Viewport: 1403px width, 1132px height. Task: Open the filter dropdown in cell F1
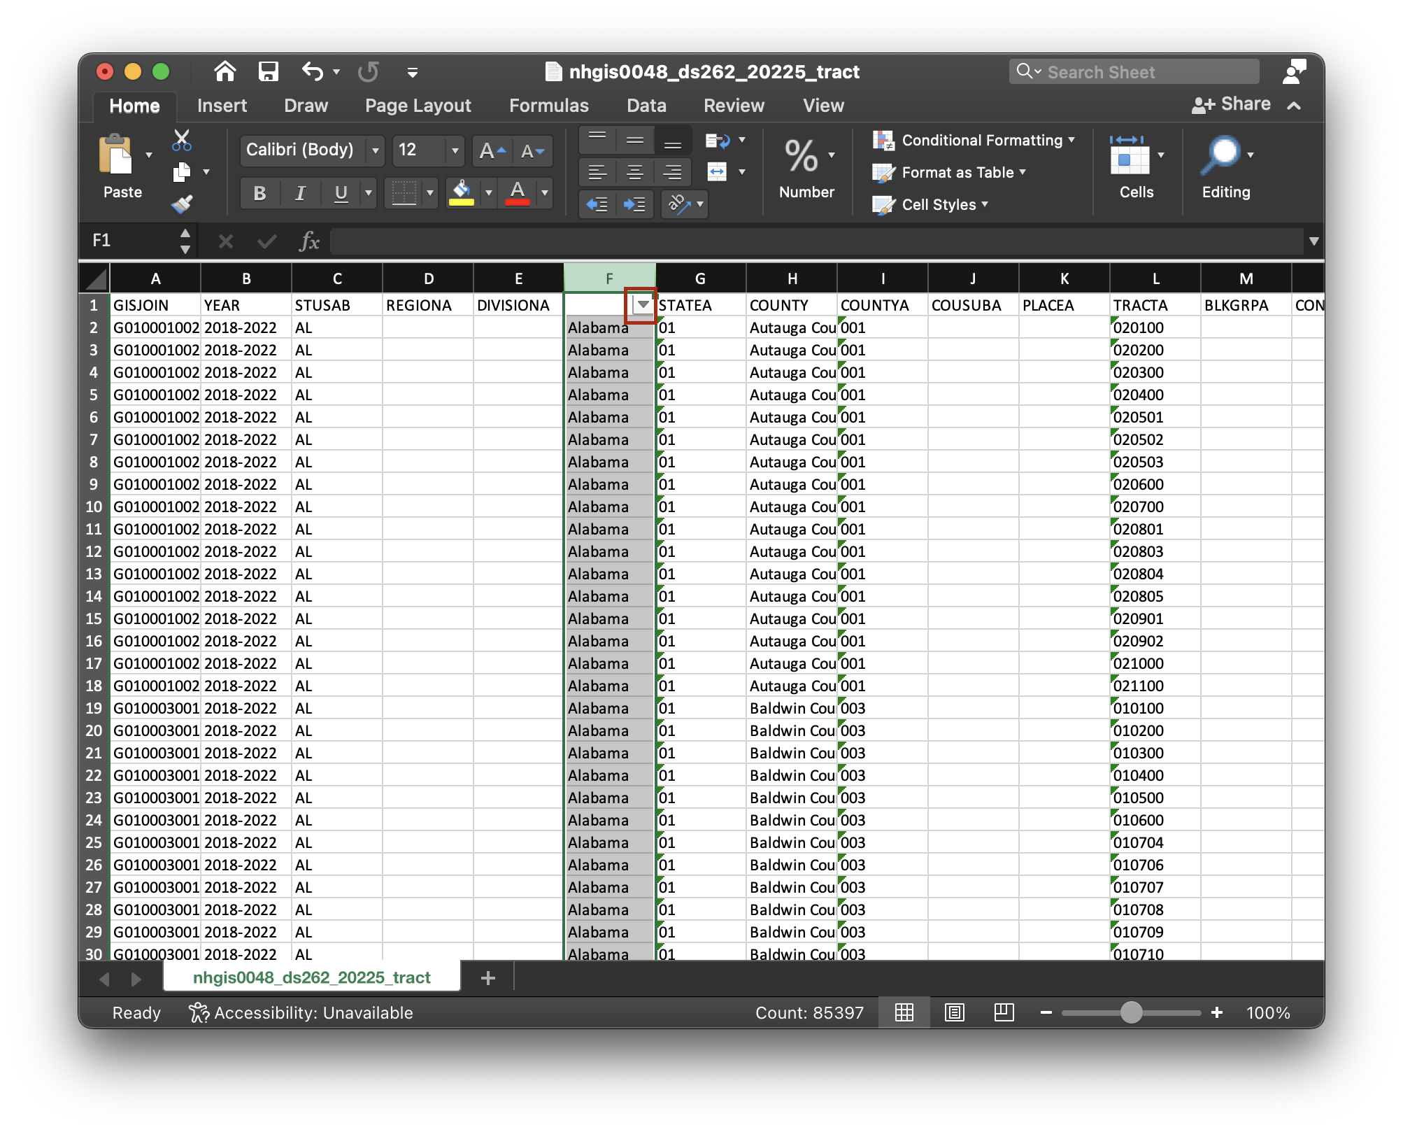pos(642,305)
